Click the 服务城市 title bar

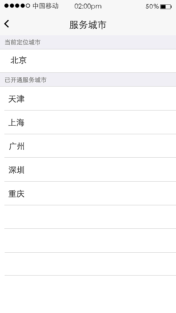[88, 24]
